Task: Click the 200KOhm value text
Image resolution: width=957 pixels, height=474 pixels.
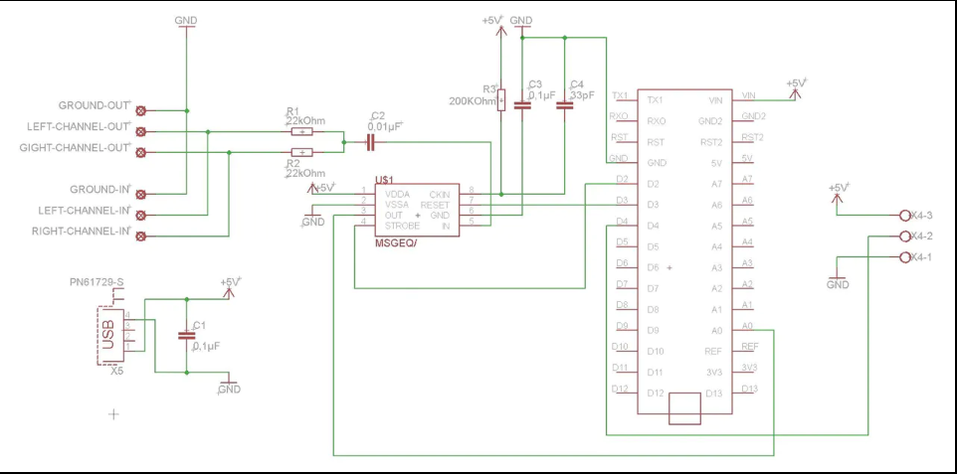Action: (475, 102)
